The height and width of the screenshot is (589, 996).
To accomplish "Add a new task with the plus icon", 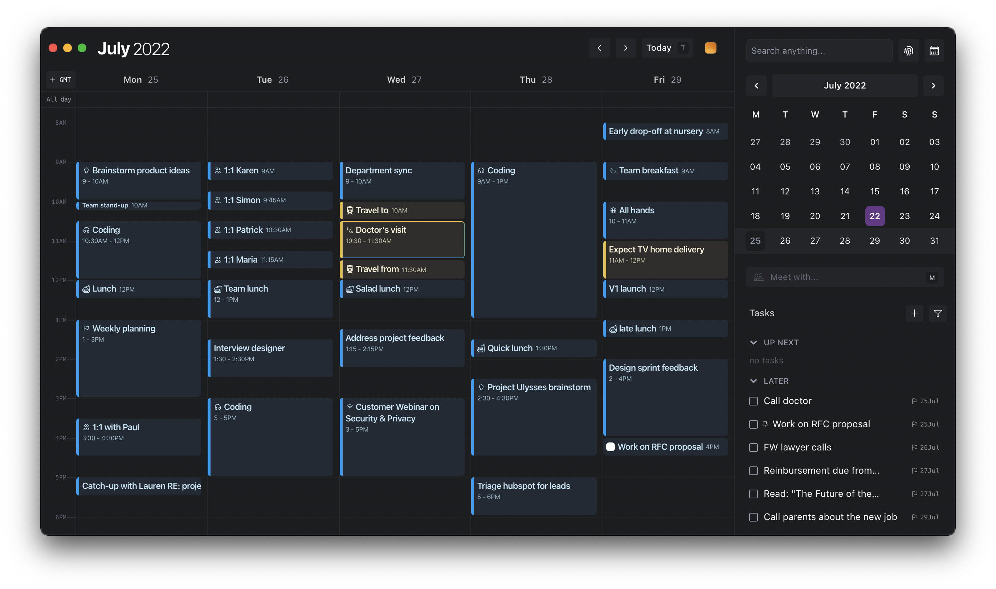I will click(914, 313).
